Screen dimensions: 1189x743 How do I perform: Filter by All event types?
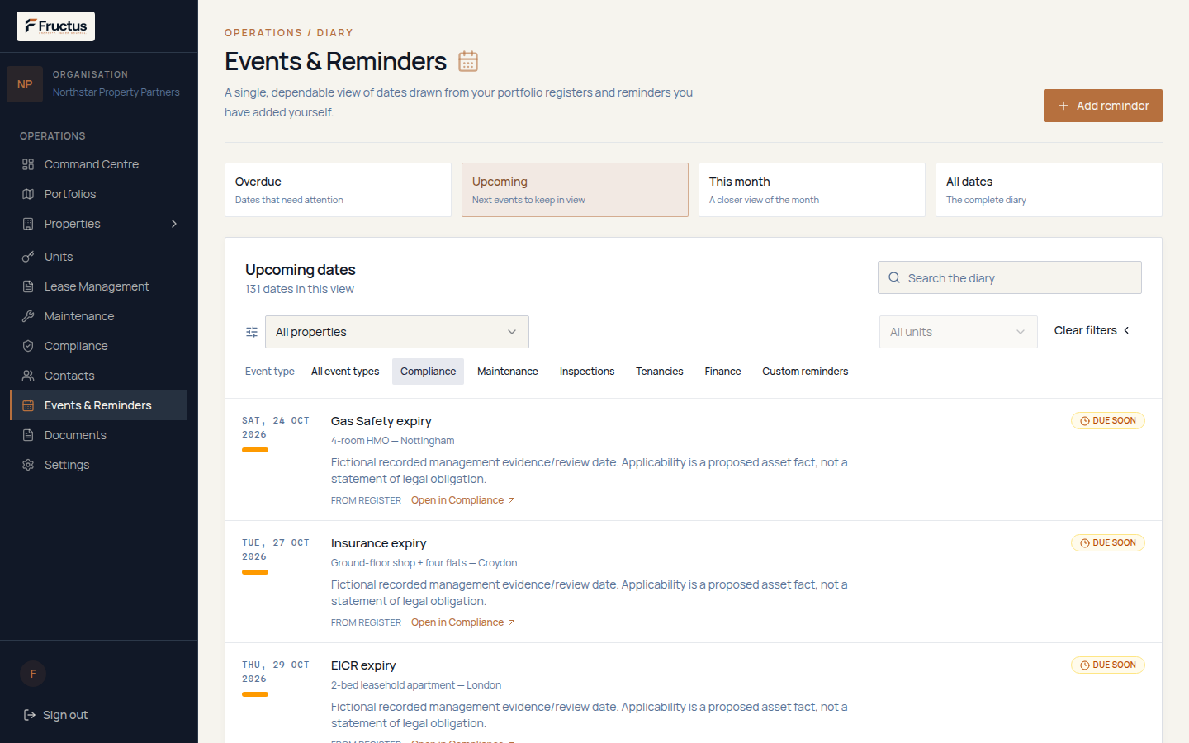345,371
